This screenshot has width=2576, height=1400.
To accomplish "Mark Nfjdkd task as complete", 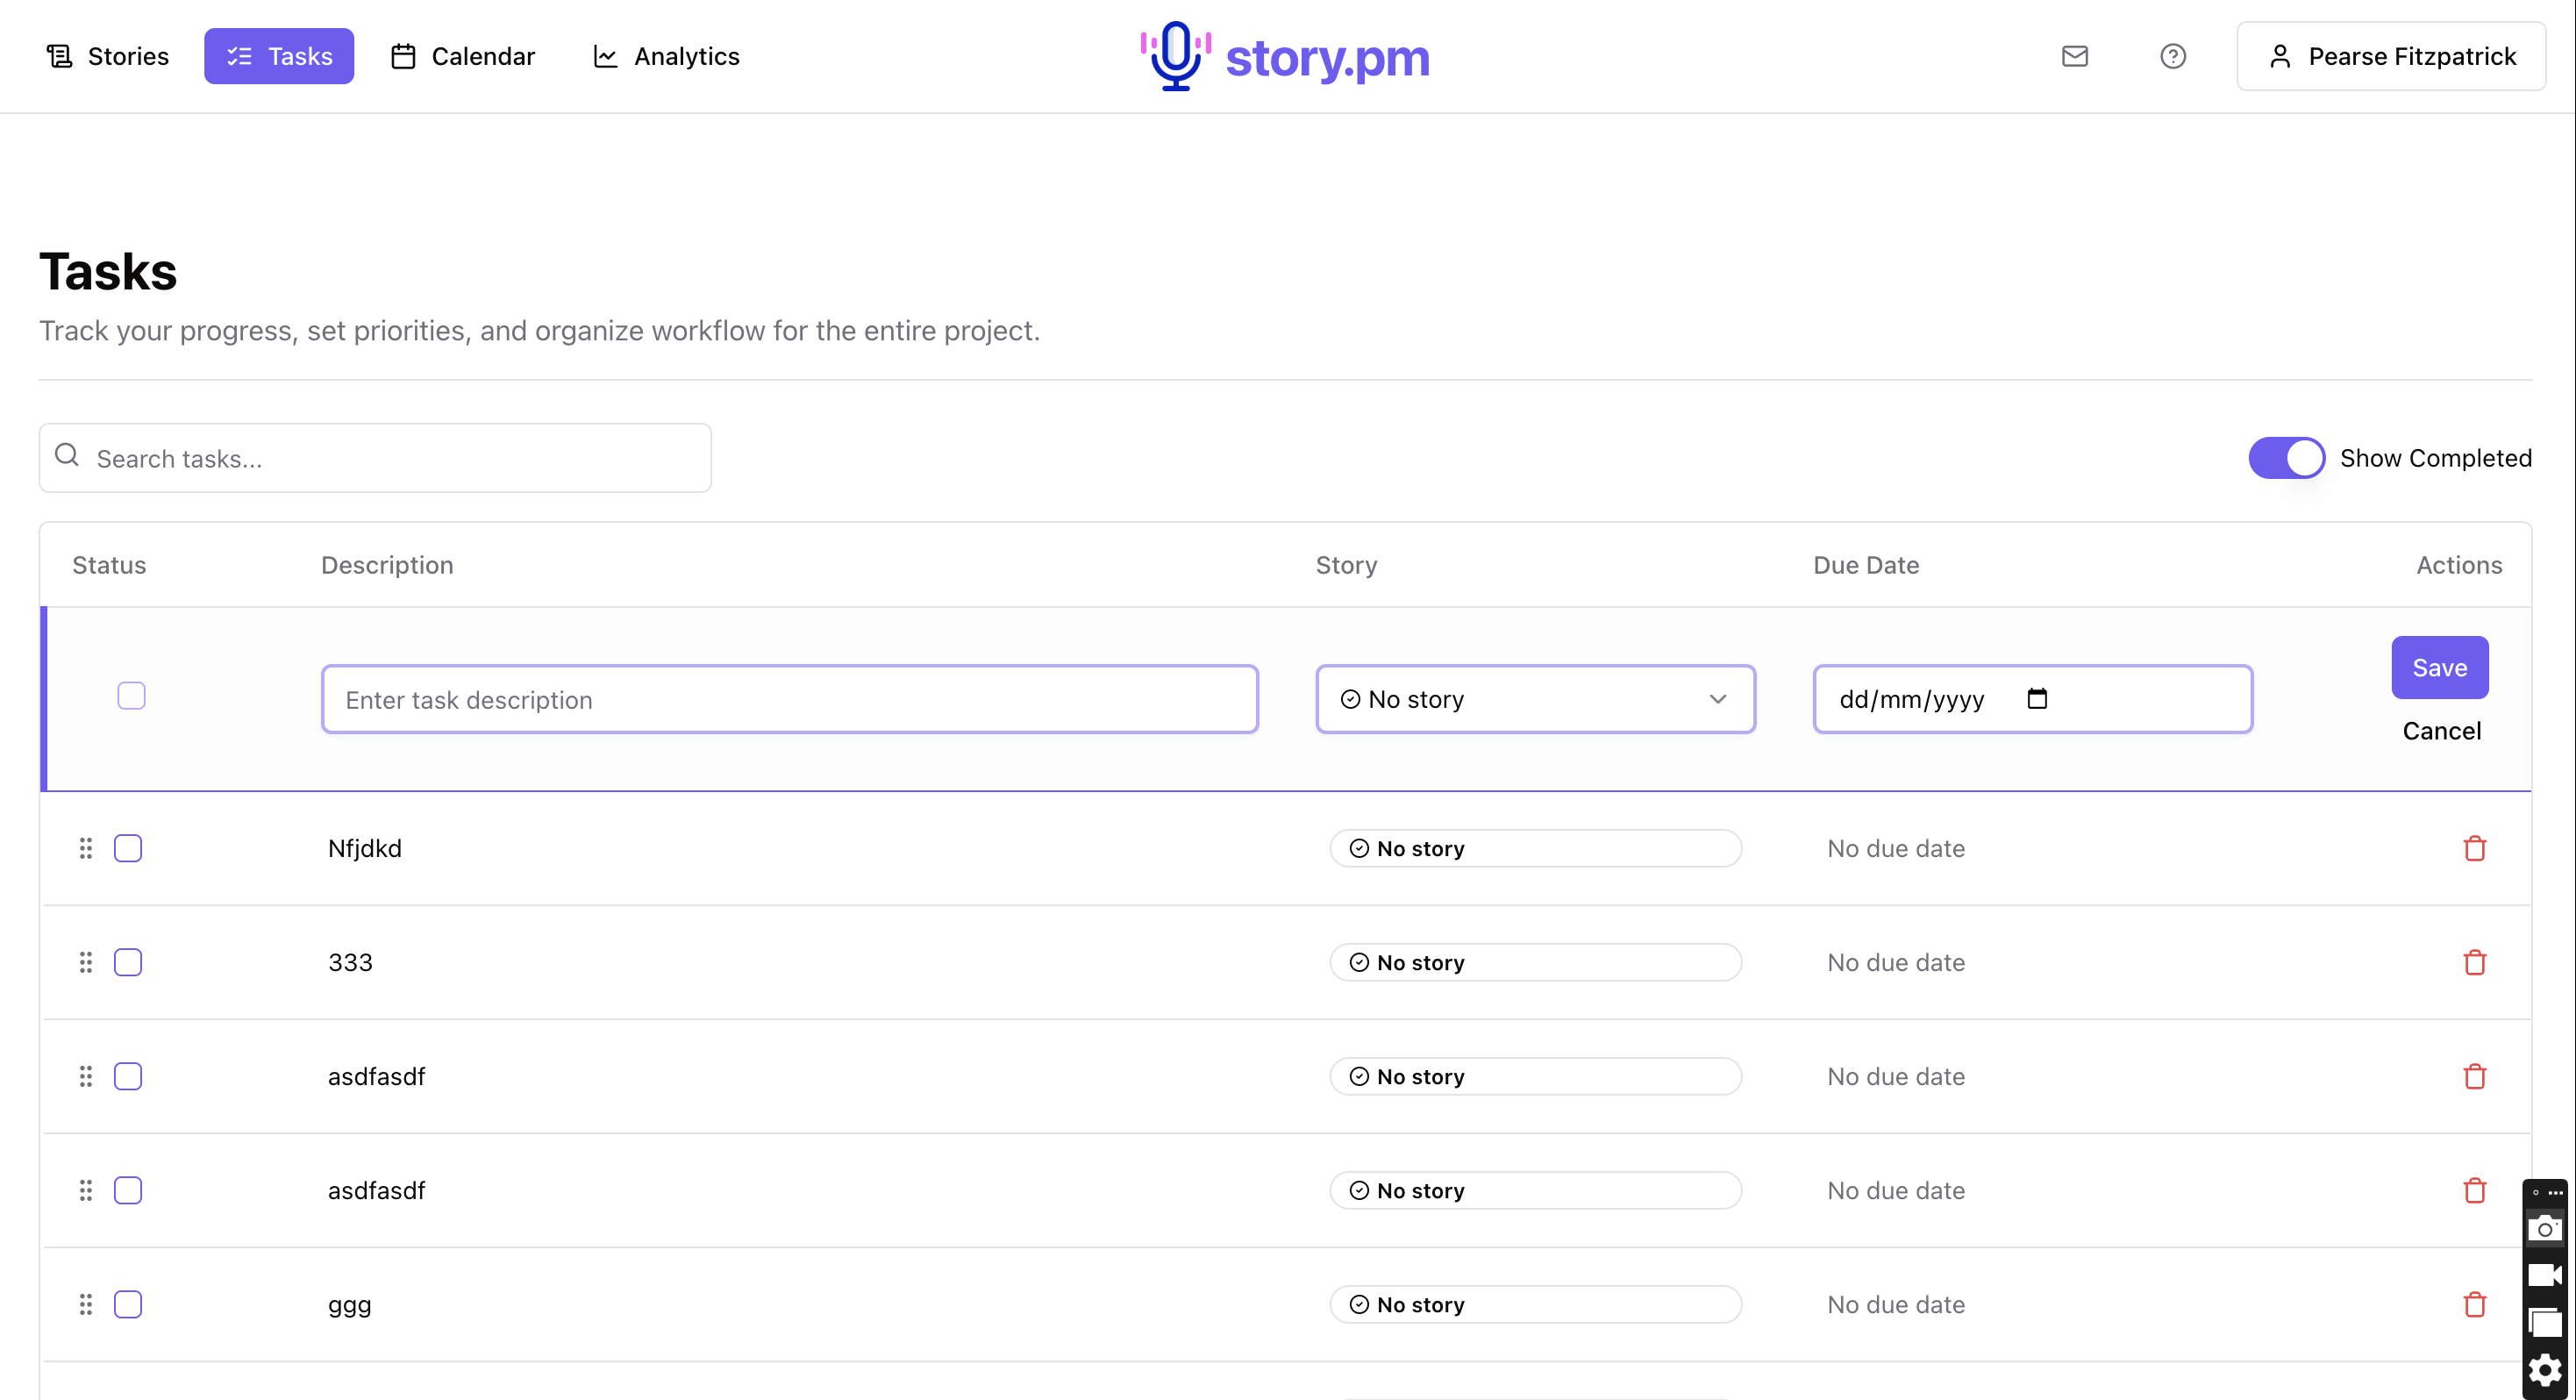I will tap(128, 848).
